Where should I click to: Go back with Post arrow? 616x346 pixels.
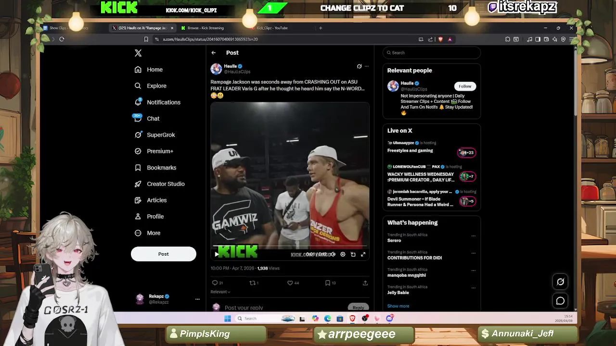pyautogui.click(x=214, y=53)
